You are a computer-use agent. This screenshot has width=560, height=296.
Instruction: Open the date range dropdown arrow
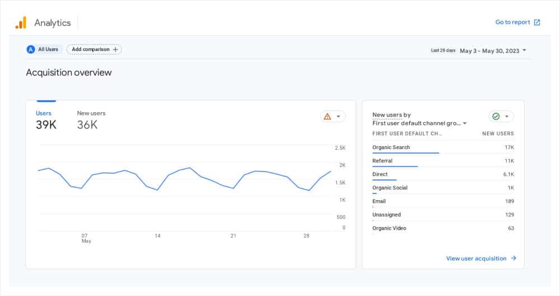525,50
